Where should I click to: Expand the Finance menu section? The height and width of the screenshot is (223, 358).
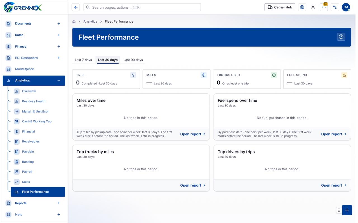pos(59,47)
